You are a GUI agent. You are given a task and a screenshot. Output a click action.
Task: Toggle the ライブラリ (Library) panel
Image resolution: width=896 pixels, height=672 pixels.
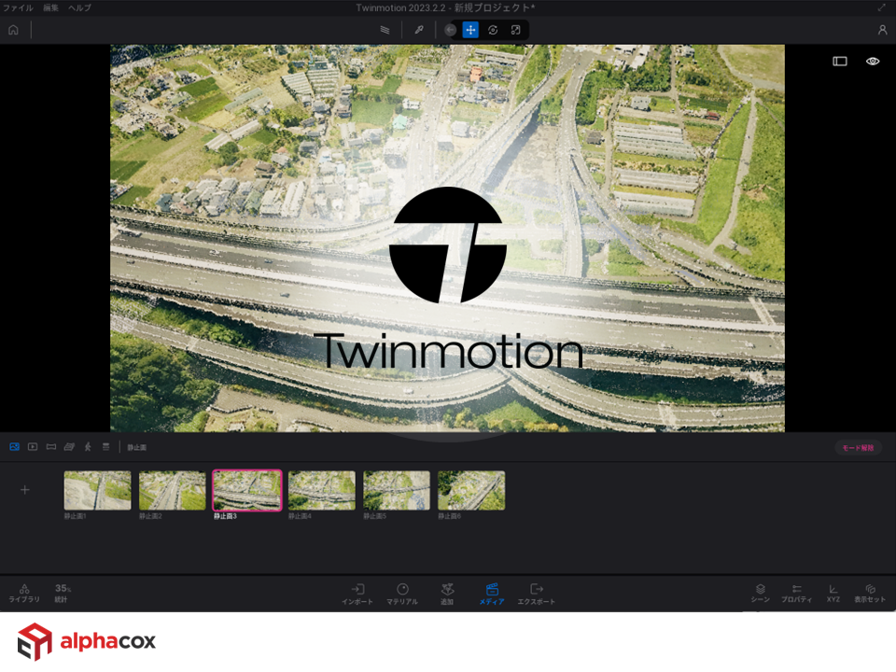(24, 594)
